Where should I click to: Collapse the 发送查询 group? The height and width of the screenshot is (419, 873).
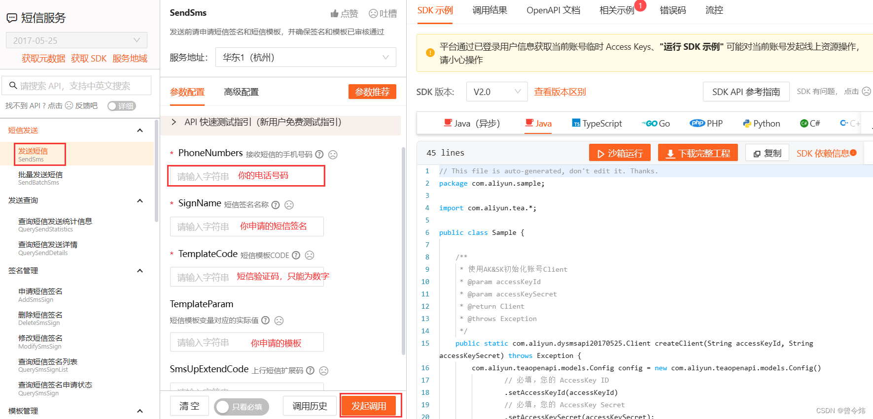tap(140, 200)
